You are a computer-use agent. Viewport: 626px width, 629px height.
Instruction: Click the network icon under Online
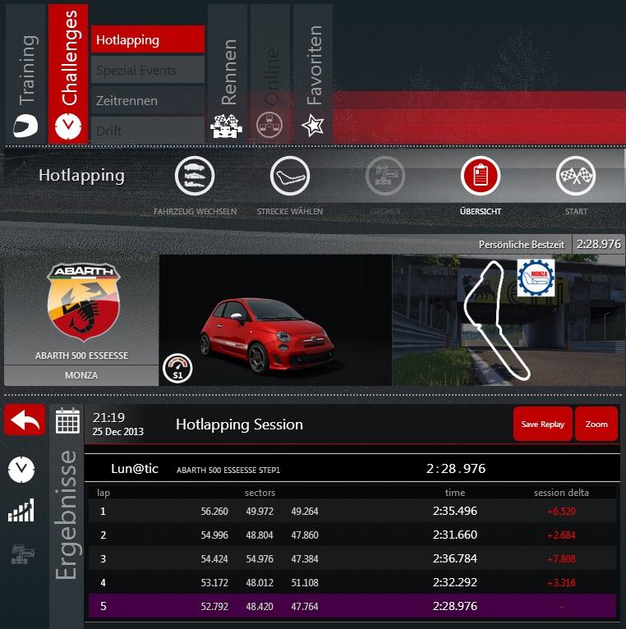pyautogui.click(x=269, y=125)
